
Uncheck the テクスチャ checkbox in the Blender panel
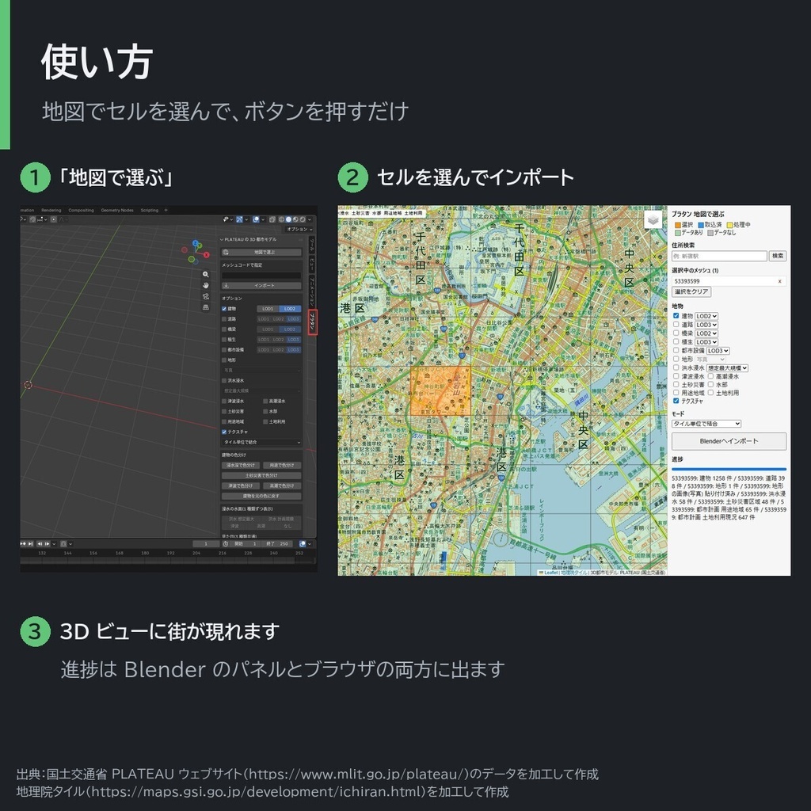pyautogui.click(x=224, y=432)
